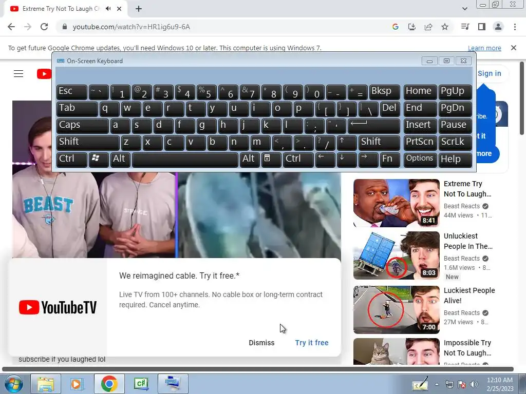
Task: Tap the context menu key on keyboard
Action: tap(271, 160)
